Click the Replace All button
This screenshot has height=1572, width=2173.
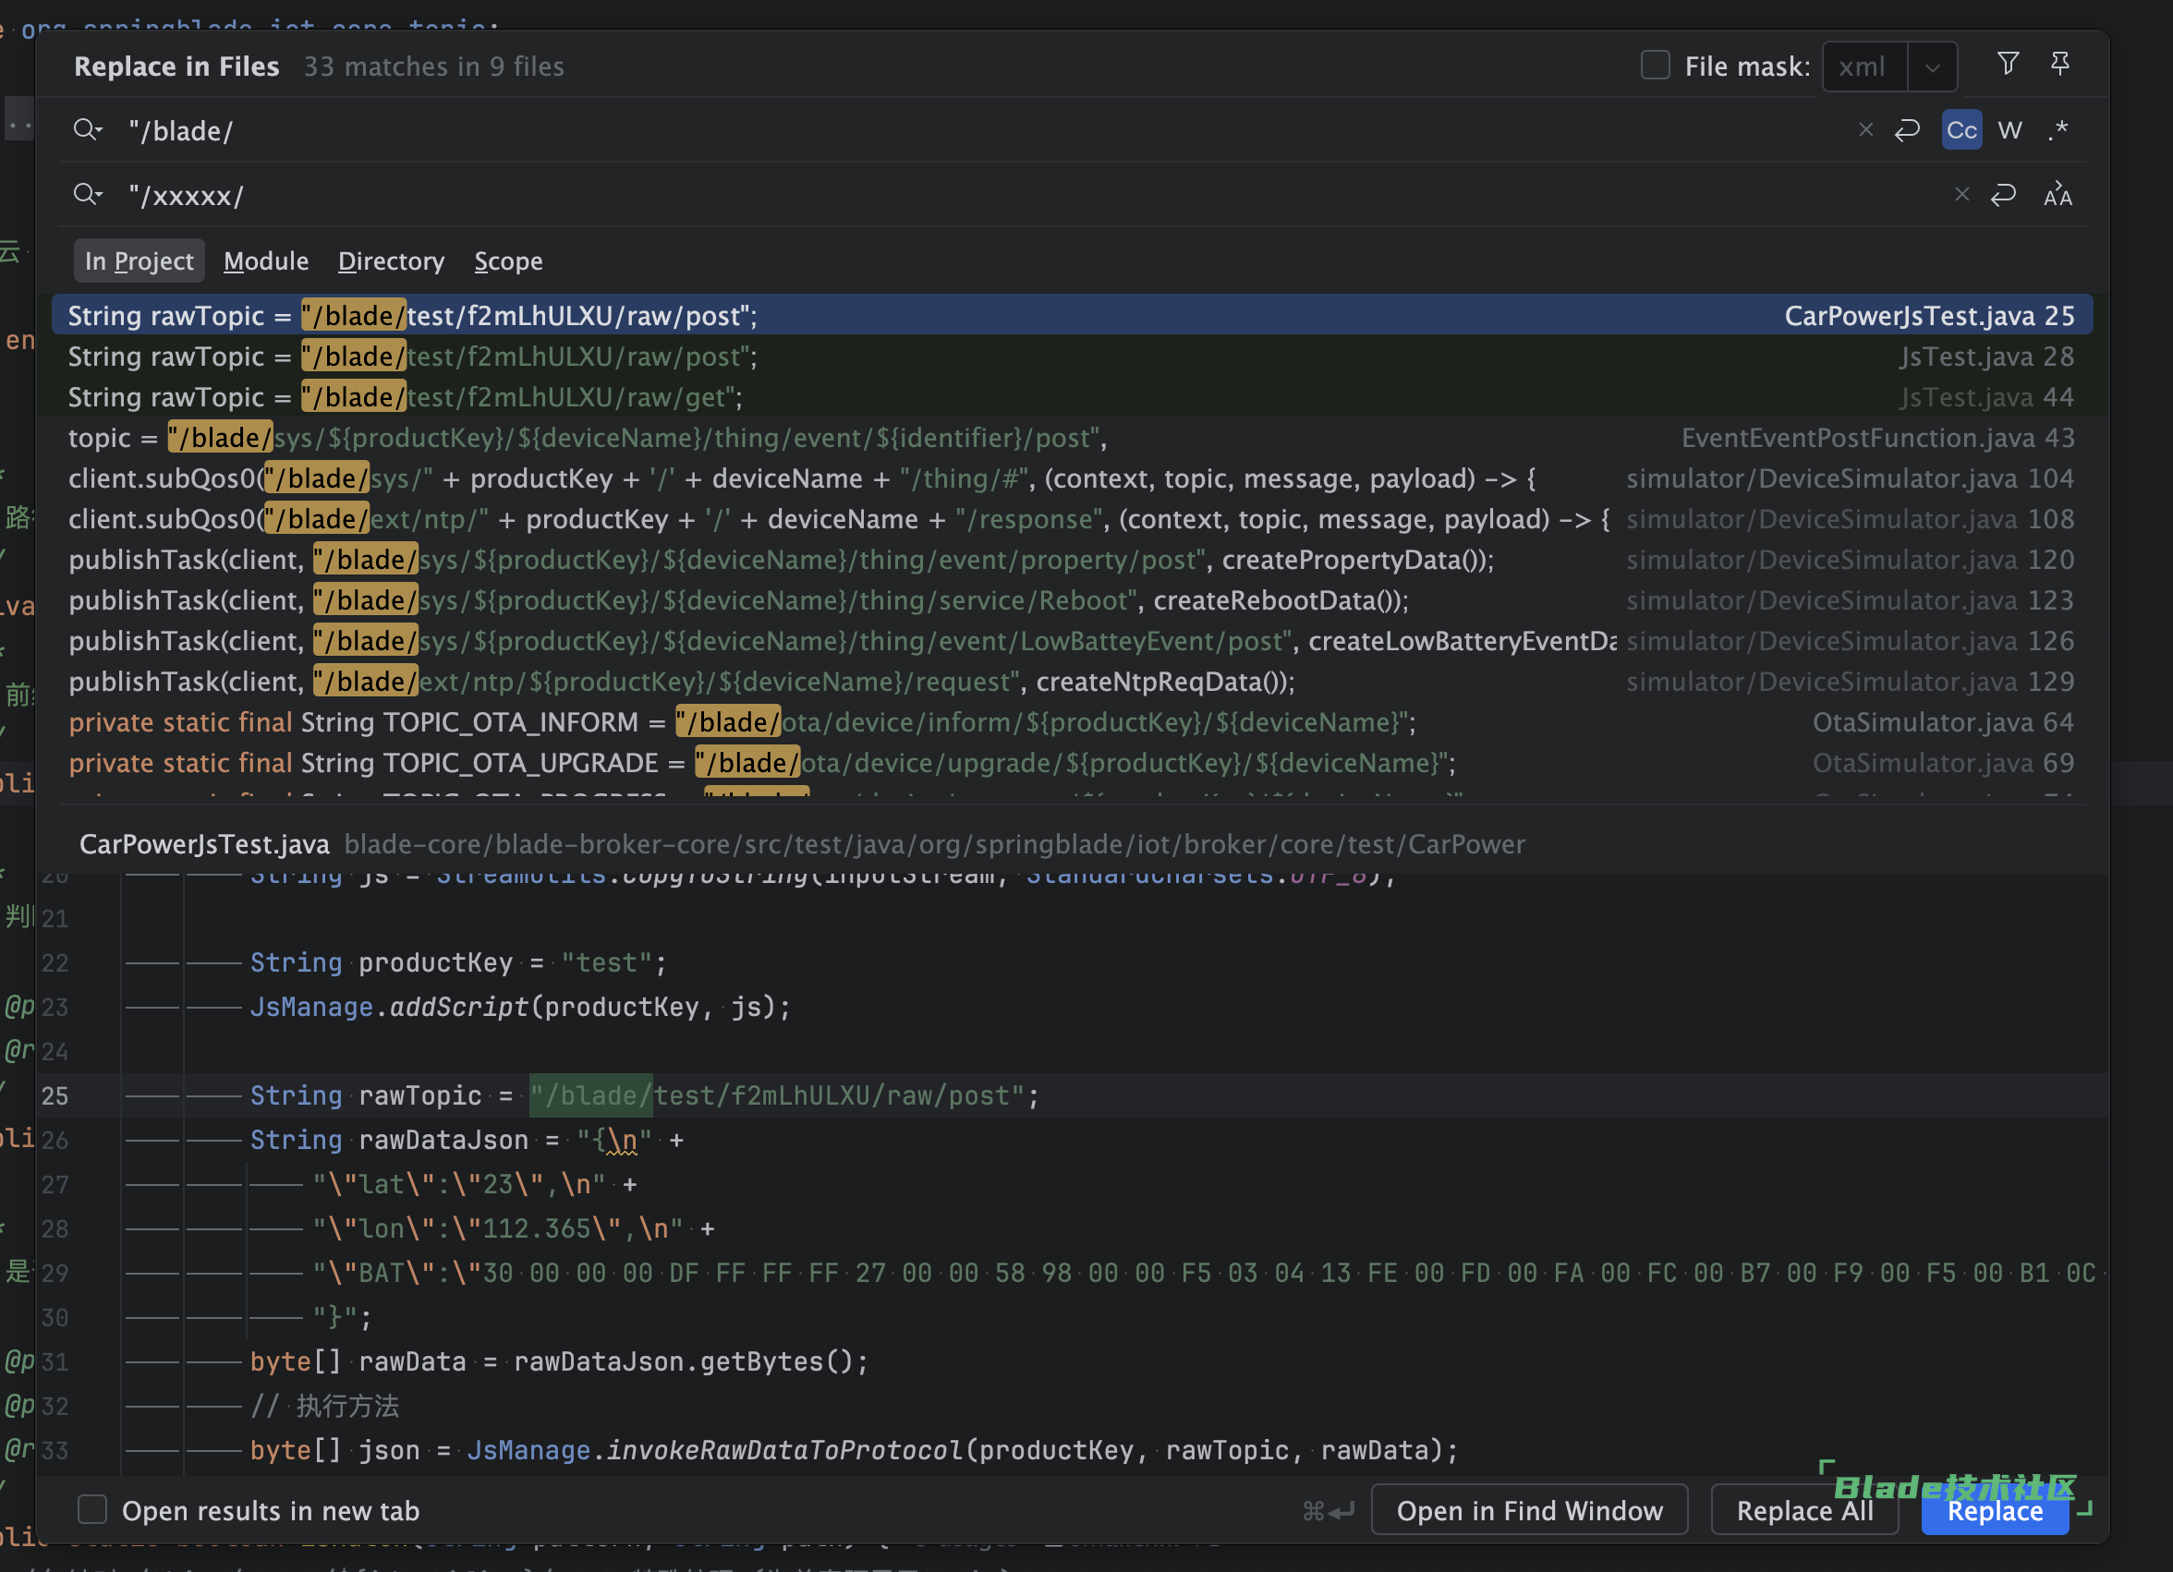[1803, 1510]
